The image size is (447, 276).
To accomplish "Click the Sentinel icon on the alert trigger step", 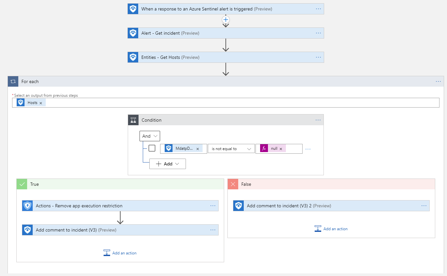I will pos(133,9).
